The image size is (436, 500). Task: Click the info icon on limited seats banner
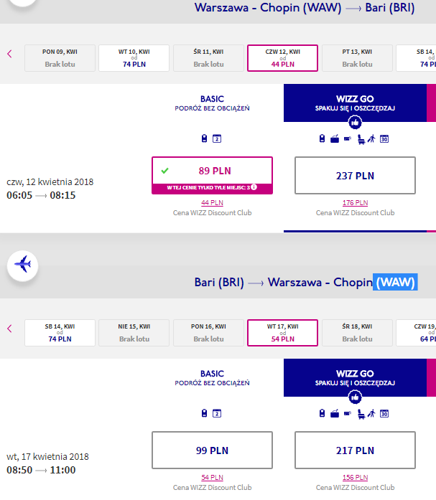tap(254, 187)
